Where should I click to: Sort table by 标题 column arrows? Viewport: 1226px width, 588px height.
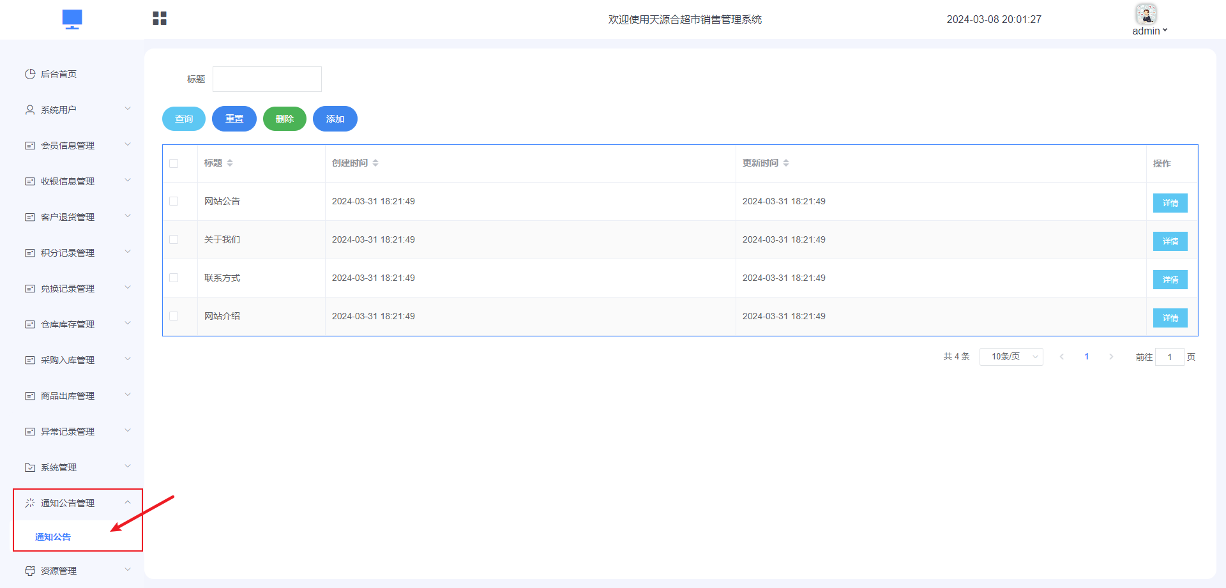click(230, 163)
